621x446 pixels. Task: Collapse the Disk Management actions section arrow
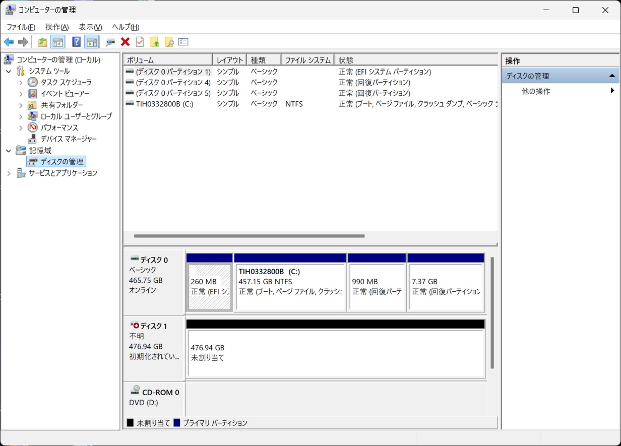pyautogui.click(x=611, y=76)
